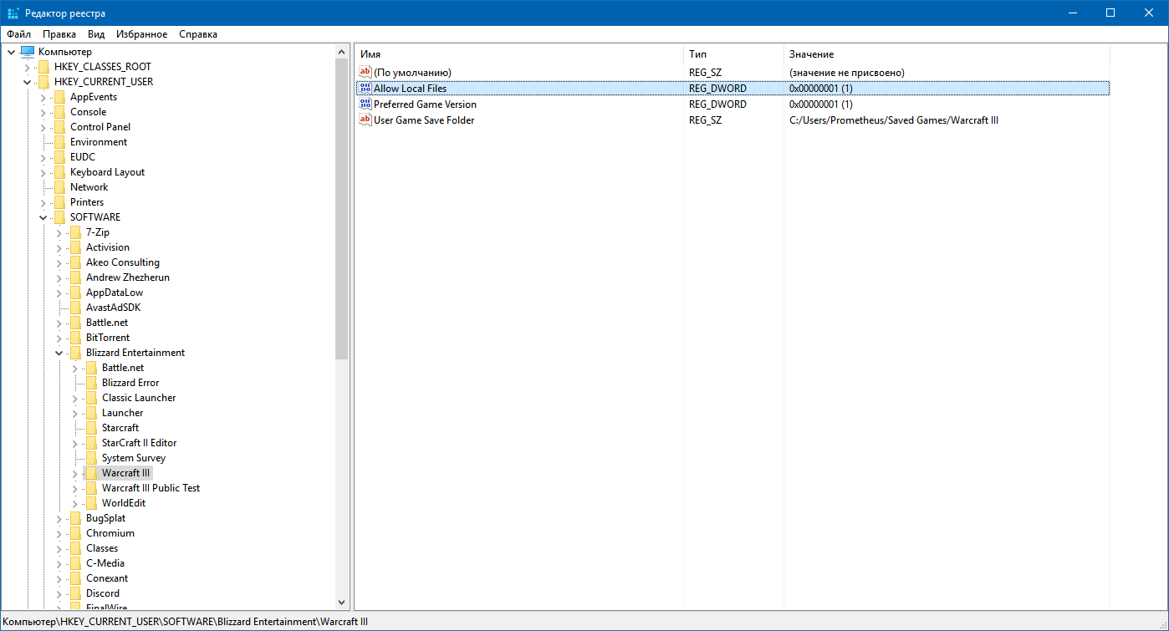This screenshot has width=1169, height=631.
Task: Click the Classic Launcher folder icon
Action: pyautogui.click(x=91, y=398)
